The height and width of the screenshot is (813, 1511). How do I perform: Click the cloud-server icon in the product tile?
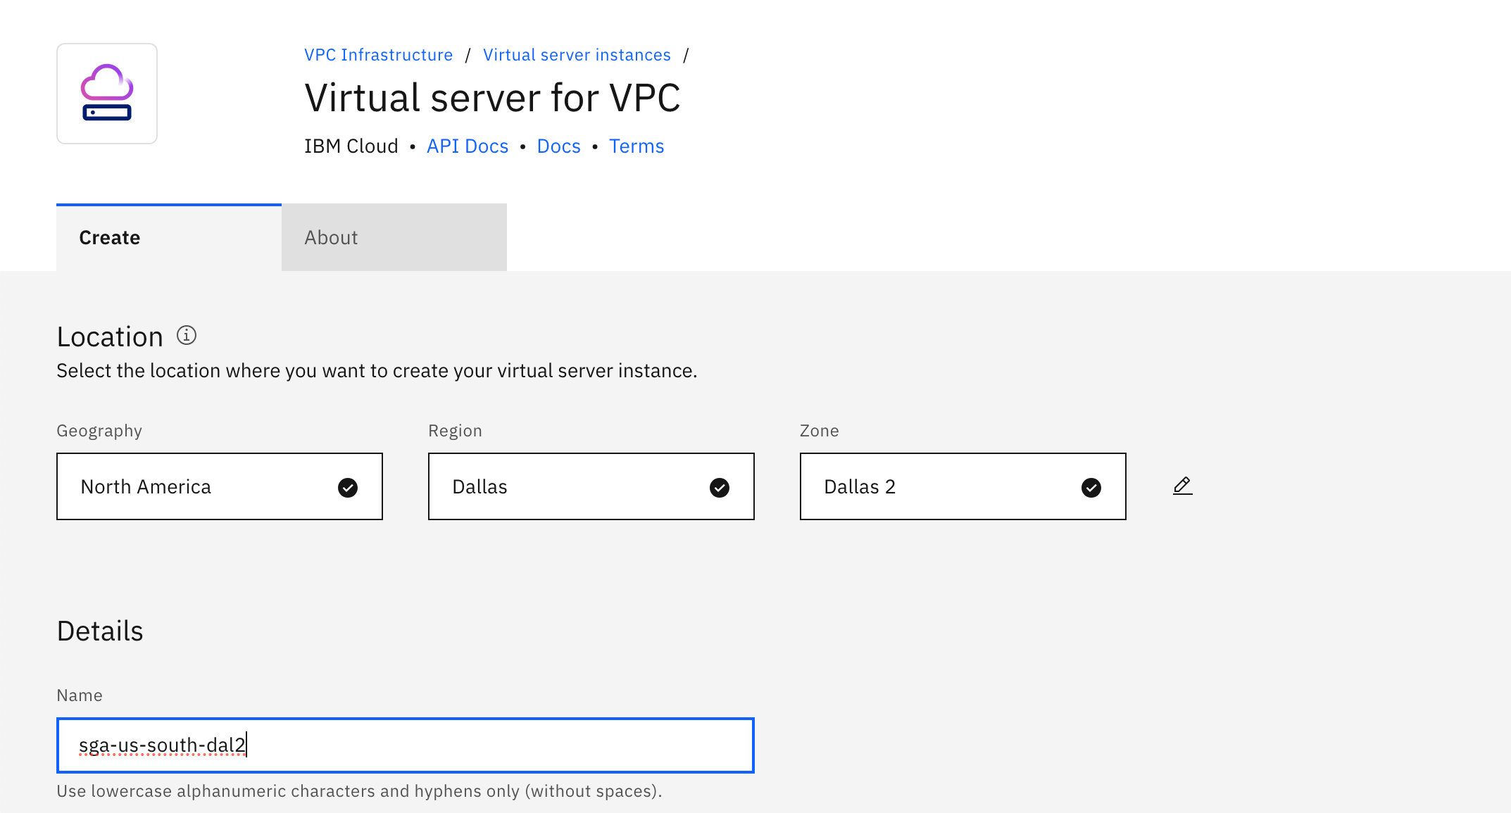(107, 93)
